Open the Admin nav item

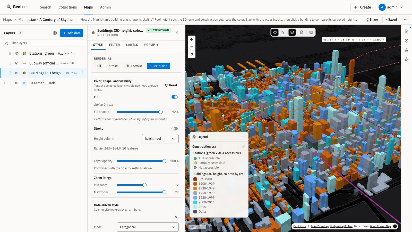point(105,7)
